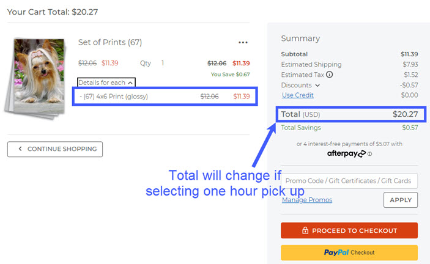
Task: Focus the Promo Code / Gift Certificates field
Action: click(x=349, y=181)
